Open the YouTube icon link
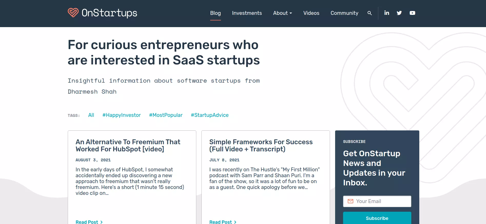Viewport: 486px width, 224px height. pyautogui.click(x=412, y=13)
